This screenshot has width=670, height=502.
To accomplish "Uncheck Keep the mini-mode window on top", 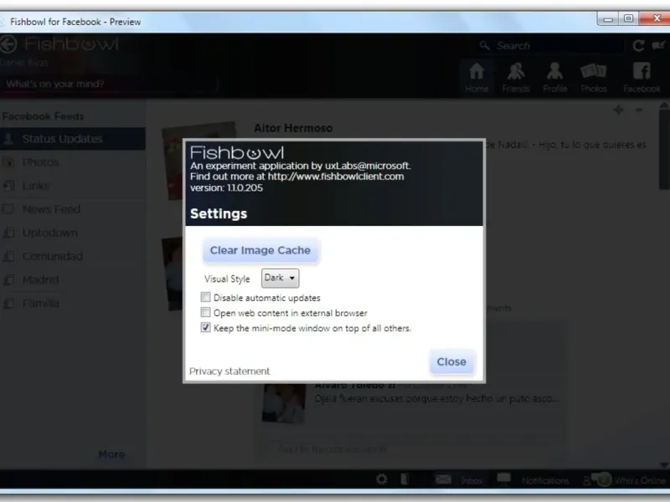I will pyautogui.click(x=205, y=327).
